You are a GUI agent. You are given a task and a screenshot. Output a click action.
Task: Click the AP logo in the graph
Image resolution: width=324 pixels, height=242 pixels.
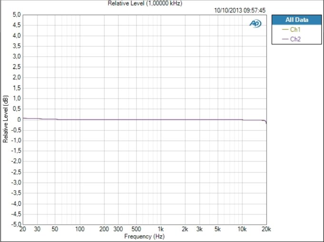[x=255, y=24]
